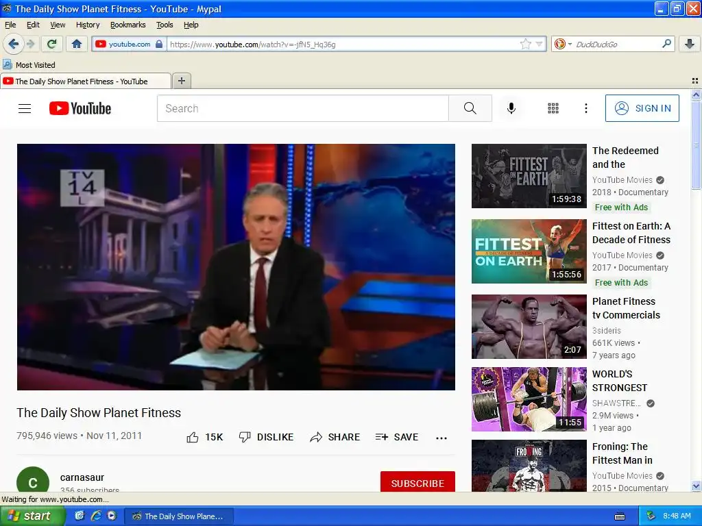Open YouTube settings three-dot menu
The width and height of the screenshot is (702, 526).
[586, 108]
